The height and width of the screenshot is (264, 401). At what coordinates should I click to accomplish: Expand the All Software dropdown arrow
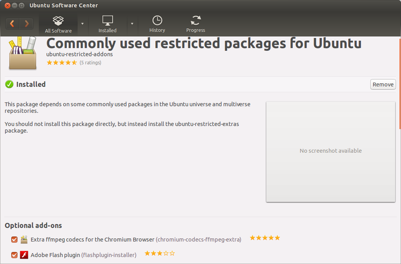82,24
